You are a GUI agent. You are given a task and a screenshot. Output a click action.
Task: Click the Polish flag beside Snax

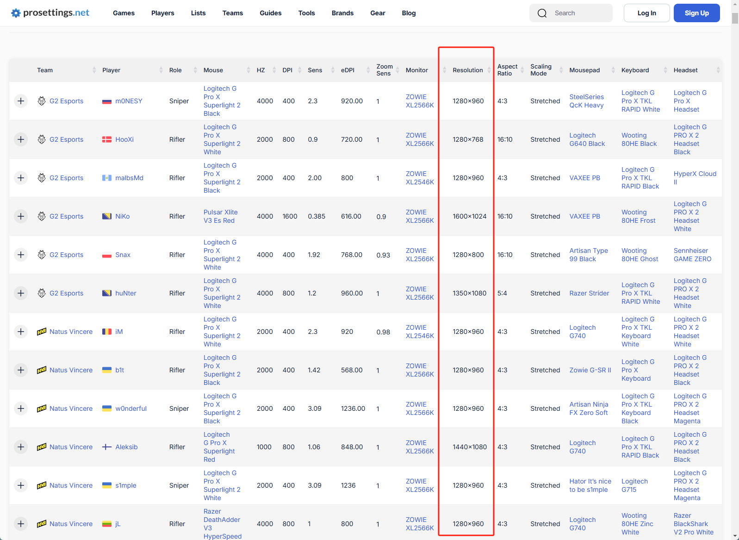coord(107,255)
